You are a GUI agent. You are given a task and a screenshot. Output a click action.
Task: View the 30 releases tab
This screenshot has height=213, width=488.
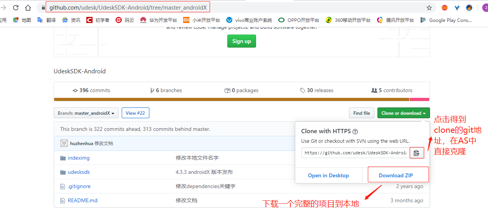pos(317,90)
